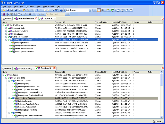Select Excel Level 1 tab in top pane

(x=47, y=19)
